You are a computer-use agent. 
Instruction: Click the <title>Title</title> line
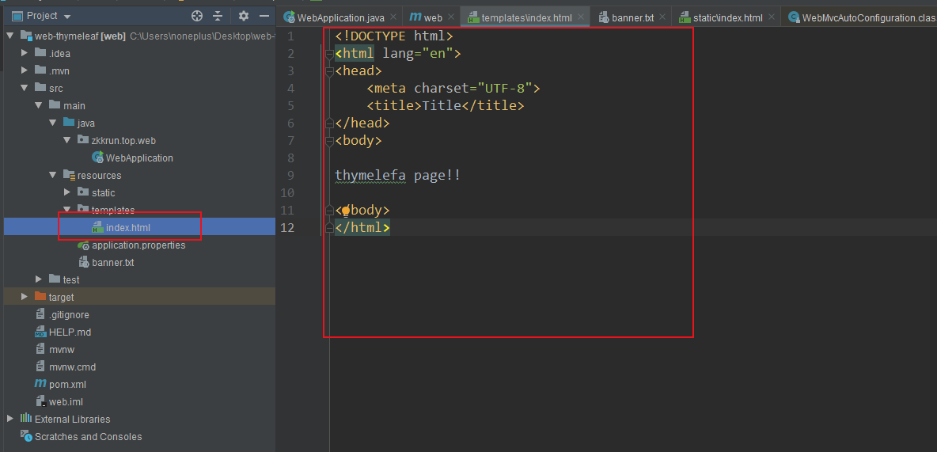coord(446,106)
